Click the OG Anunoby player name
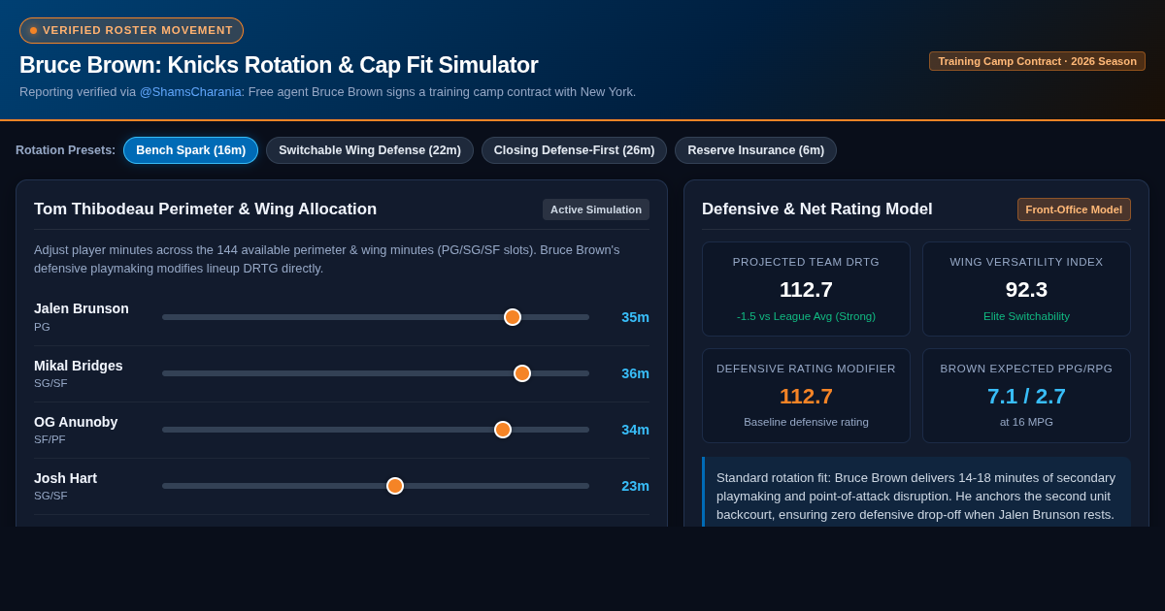This screenshot has width=1165, height=611. [x=76, y=422]
